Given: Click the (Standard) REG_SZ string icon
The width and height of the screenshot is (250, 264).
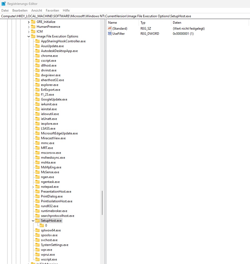Looking at the screenshot, I should pyautogui.click(x=110, y=28).
